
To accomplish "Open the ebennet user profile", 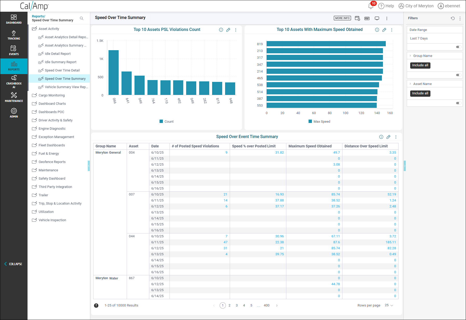I will 449,6.
